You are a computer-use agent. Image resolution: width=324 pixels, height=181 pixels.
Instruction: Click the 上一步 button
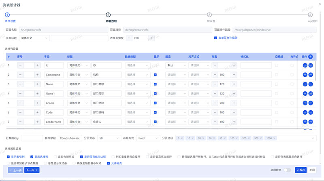point(15,170)
